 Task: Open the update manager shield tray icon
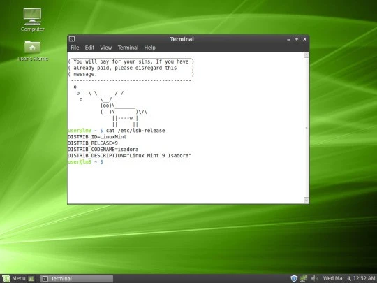[294, 278]
